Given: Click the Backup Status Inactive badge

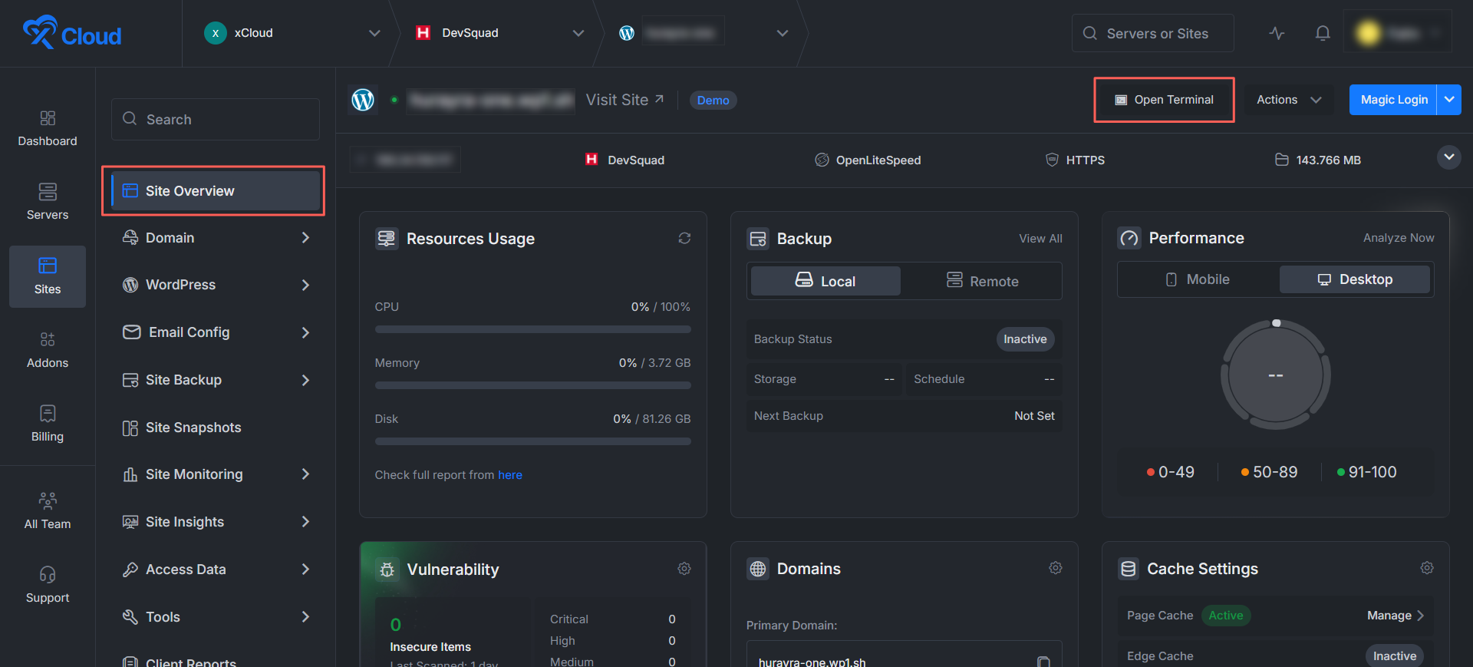Looking at the screenshot, I should (1025, 339).
